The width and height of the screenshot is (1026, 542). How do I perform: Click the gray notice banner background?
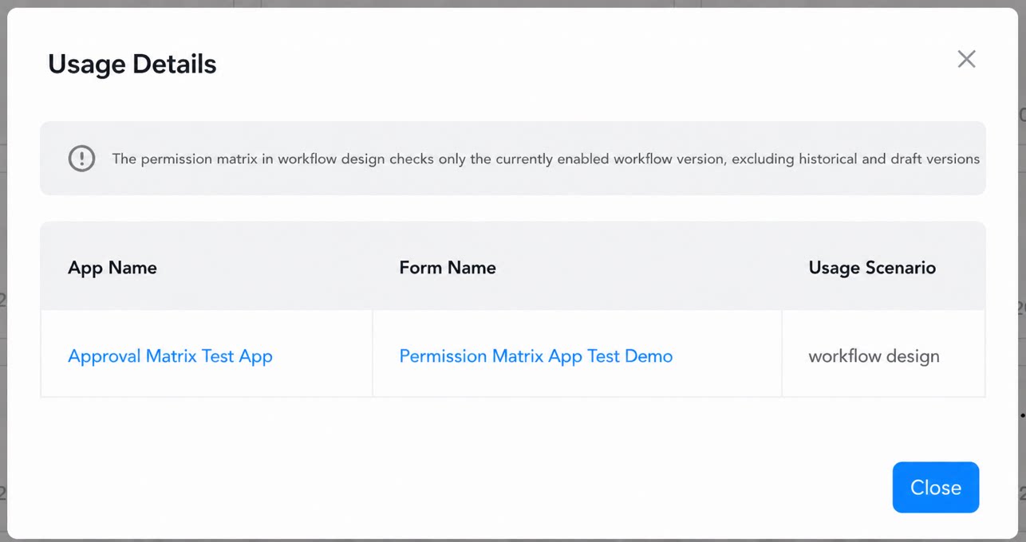[513, 183]
